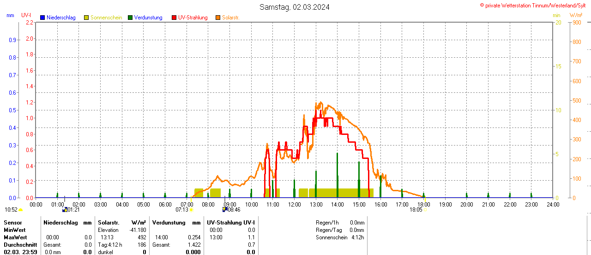Screen dimensions: 591x255
Task: Click the Solarstr. legend label text
Action: click(x=230, y=18)
